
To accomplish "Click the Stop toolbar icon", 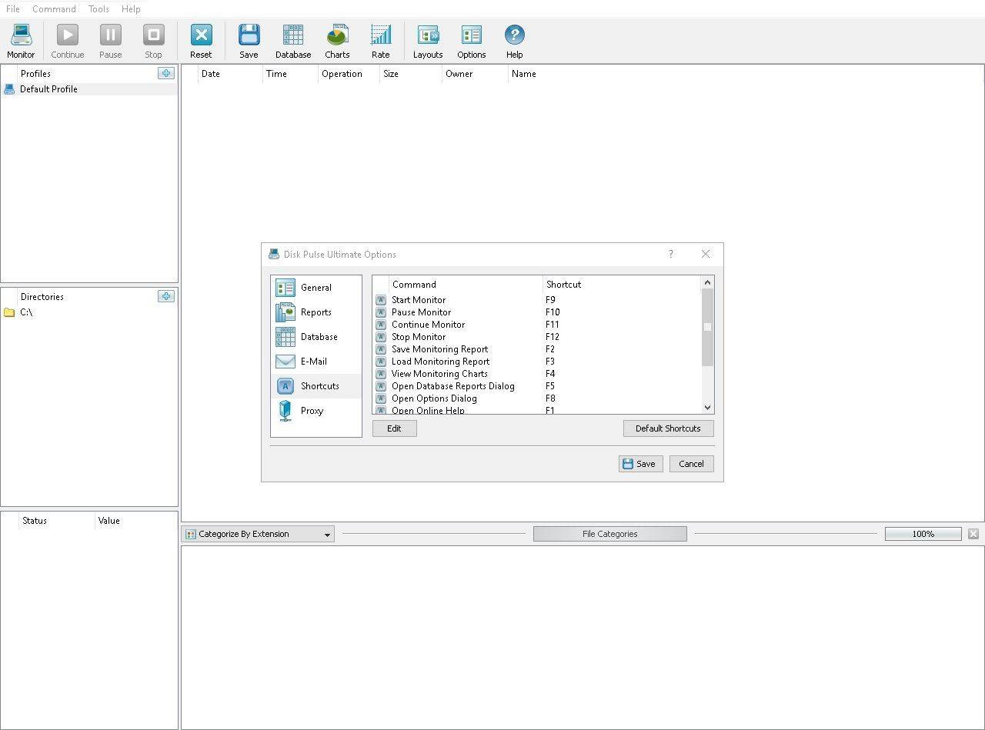I will [153, 41].
